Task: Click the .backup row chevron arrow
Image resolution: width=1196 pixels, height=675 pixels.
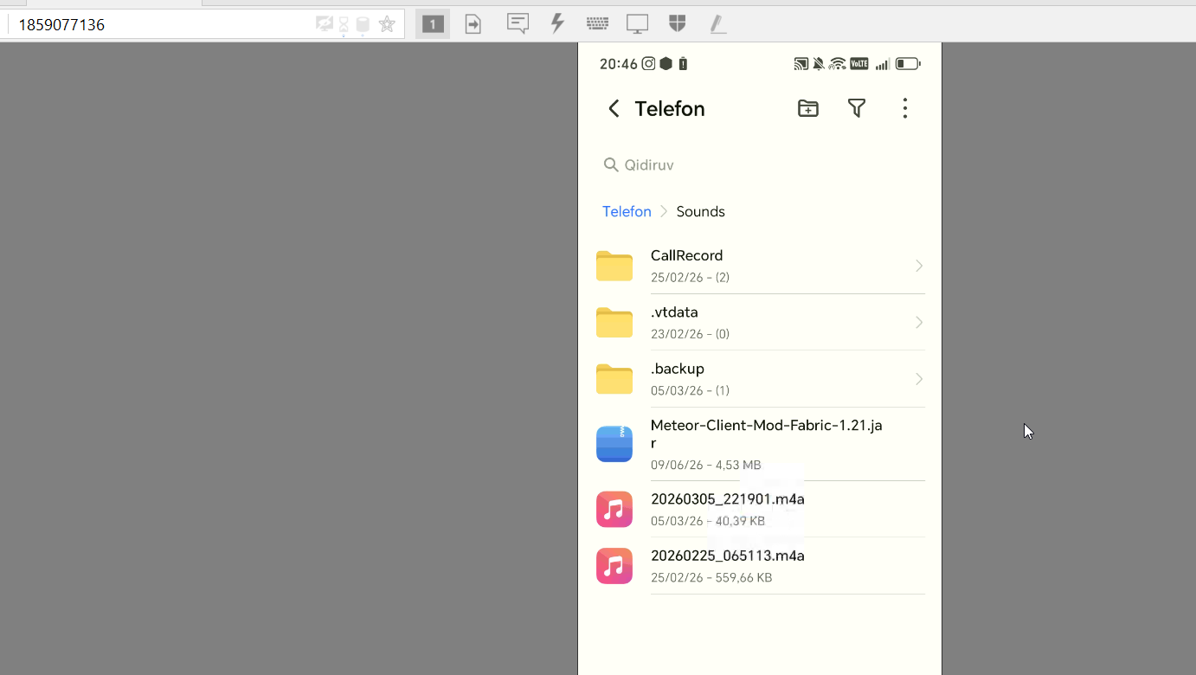Action: tap(919, 379)
